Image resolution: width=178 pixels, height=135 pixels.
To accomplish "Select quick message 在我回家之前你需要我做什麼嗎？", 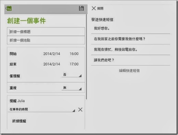I will click(131, 39).
